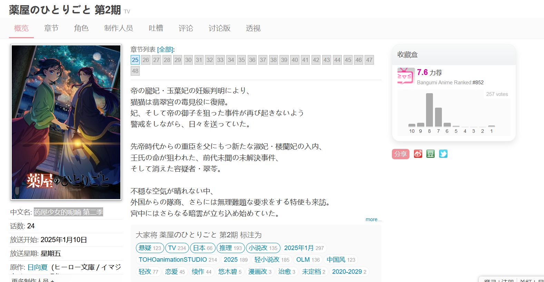Click the rating bar for score 8
This screenshot has height=282, width=544.
[429, 110]
